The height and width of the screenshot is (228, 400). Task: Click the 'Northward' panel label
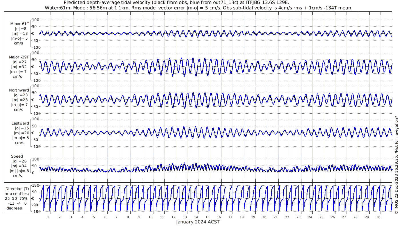tap(19, 90)
